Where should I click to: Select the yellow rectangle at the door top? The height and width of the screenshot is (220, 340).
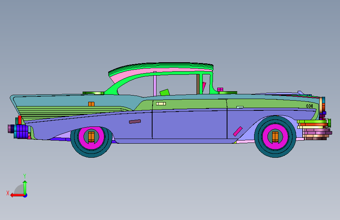(x=161, y=104)
